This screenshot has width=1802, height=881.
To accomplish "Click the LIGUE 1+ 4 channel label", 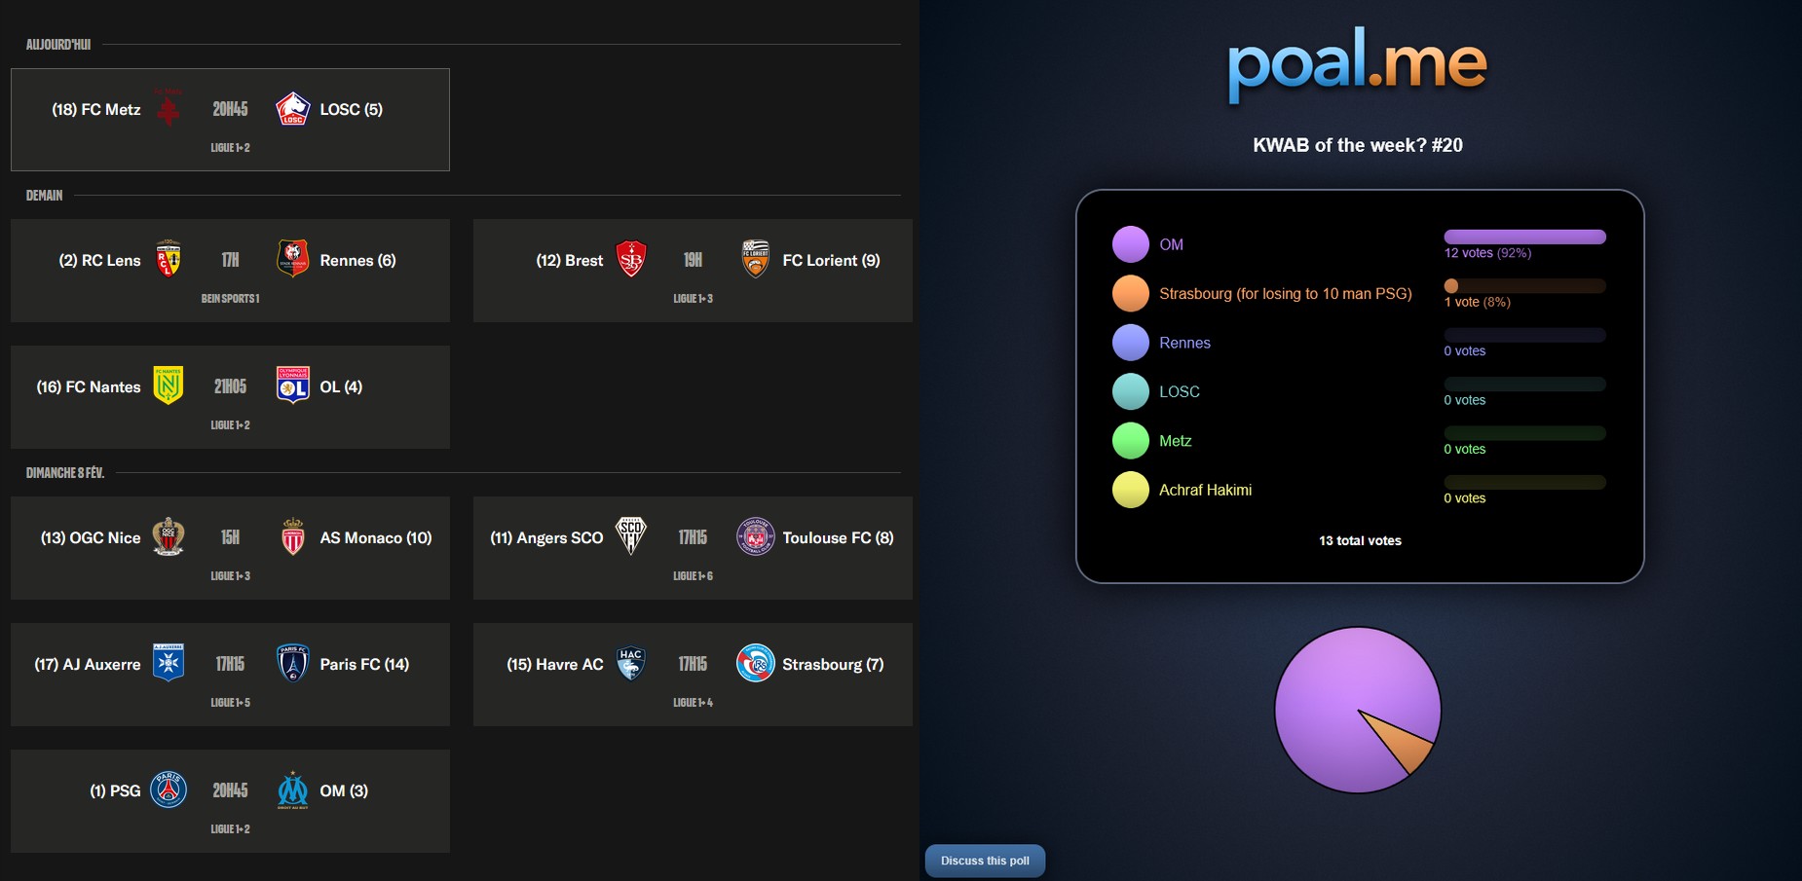I will click(693, 703).
